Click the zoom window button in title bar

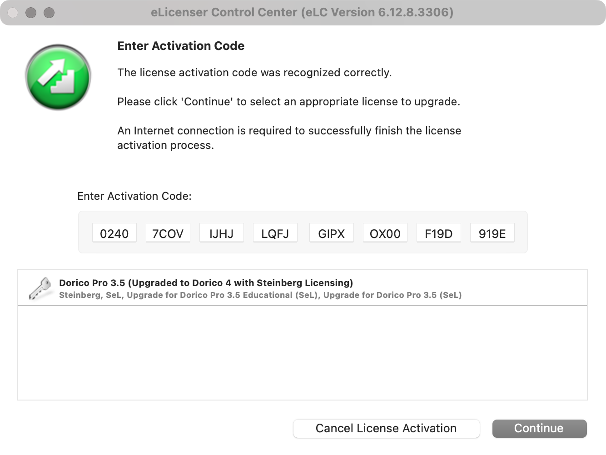(x=49, y=13)
